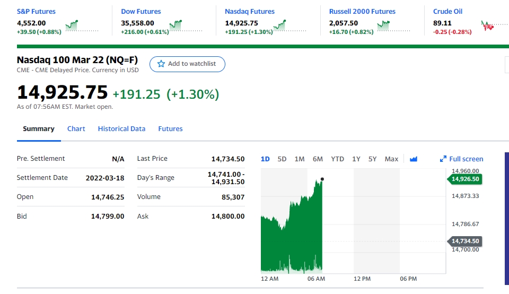Open the Russell 2000 Futures link
Viewport: 509px width, 294px height.
(x=362, y=11)
